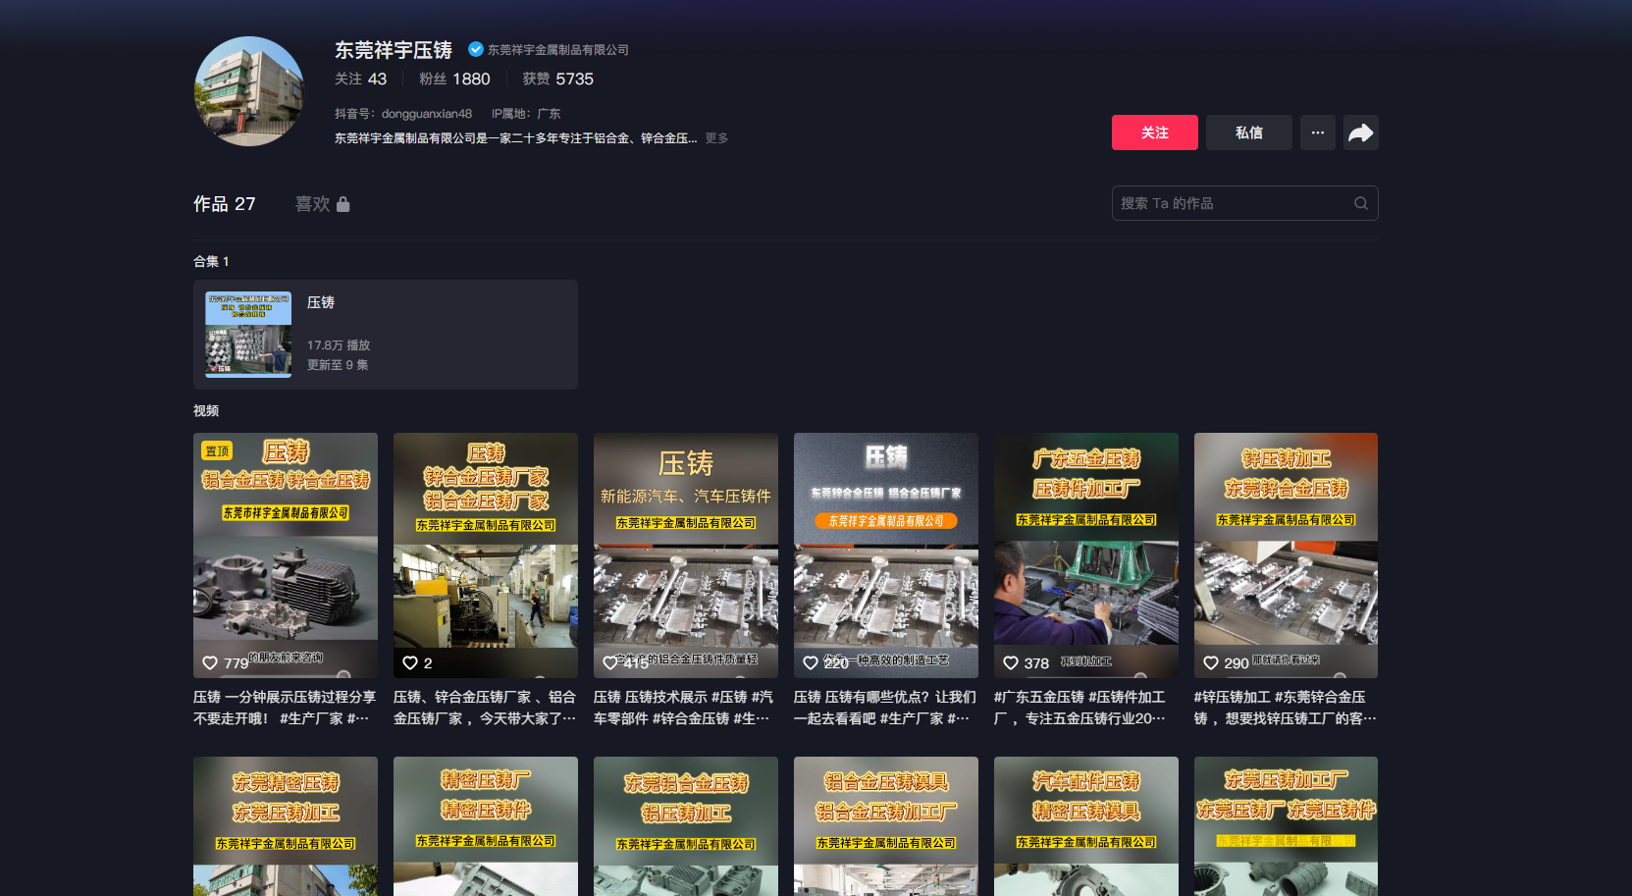Click the 粉丝 1880 followers count
The width and height of the screenshot is (1632, 896).
point(454,79)
